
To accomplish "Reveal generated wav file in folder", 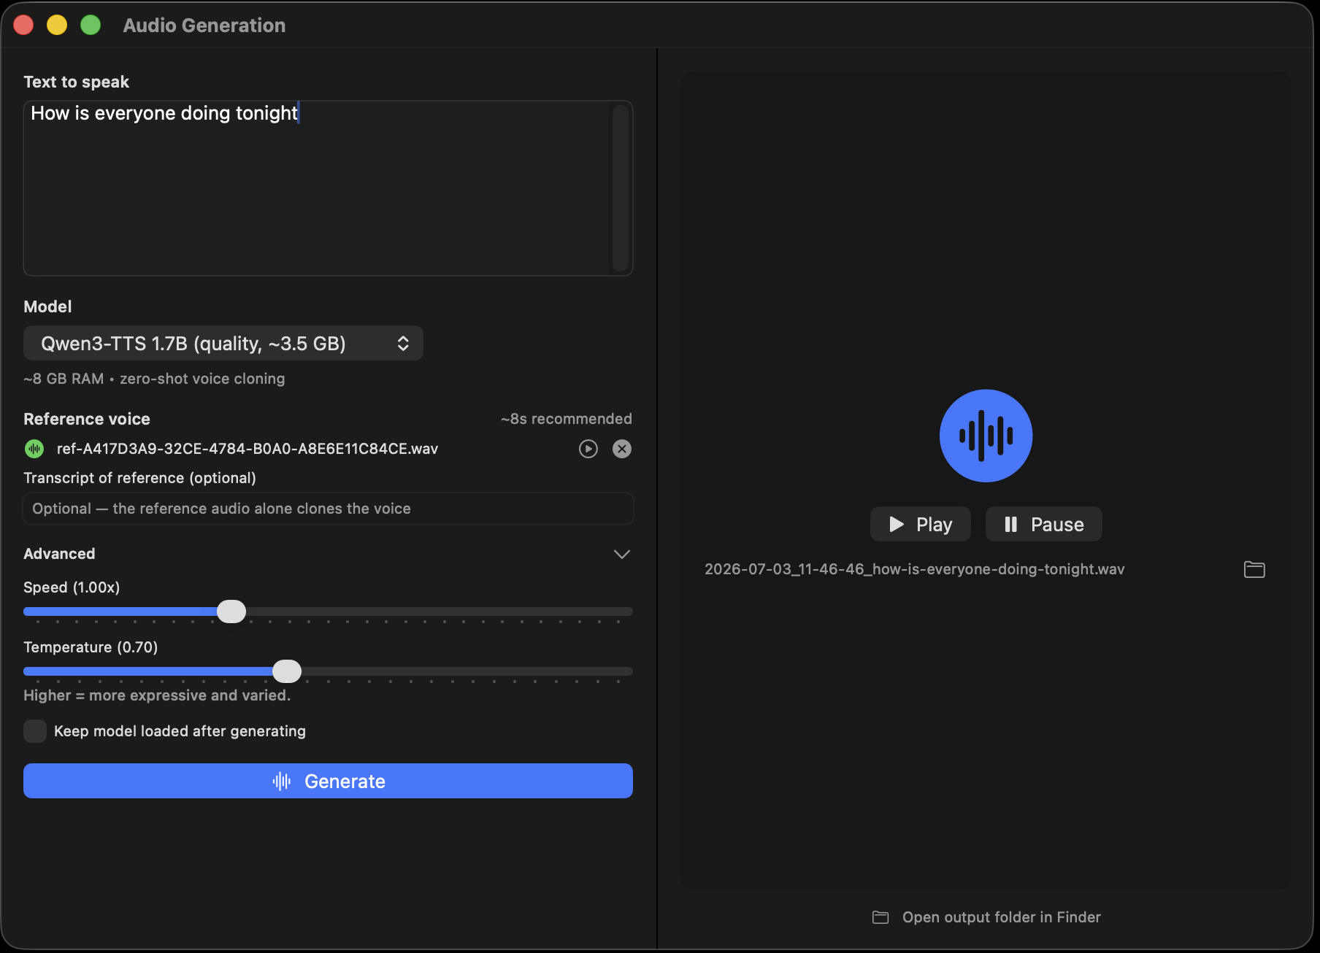I will coord(1254,569).
